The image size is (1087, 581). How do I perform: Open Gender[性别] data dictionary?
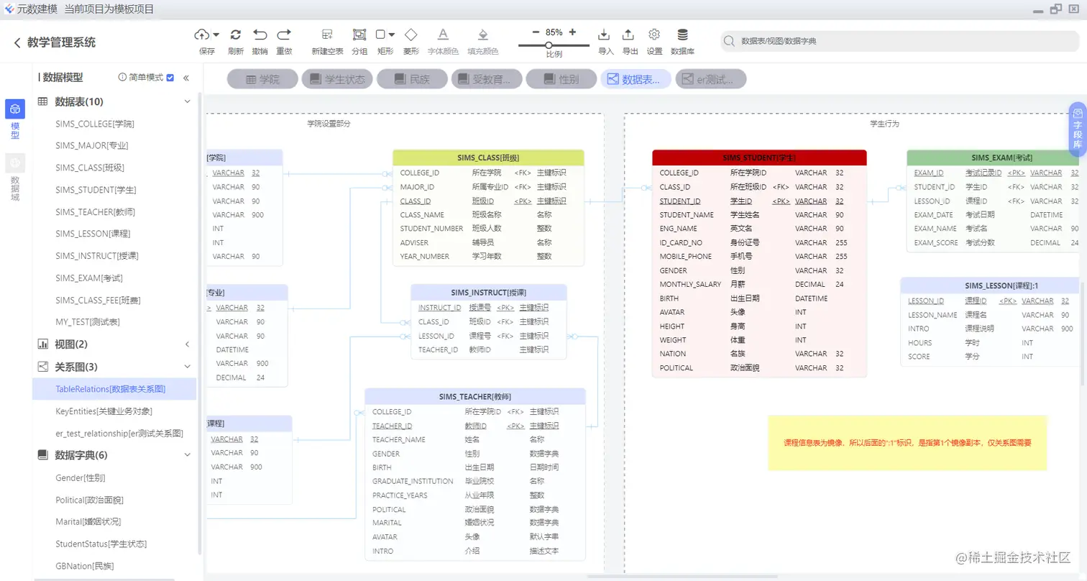click(81, 477)
